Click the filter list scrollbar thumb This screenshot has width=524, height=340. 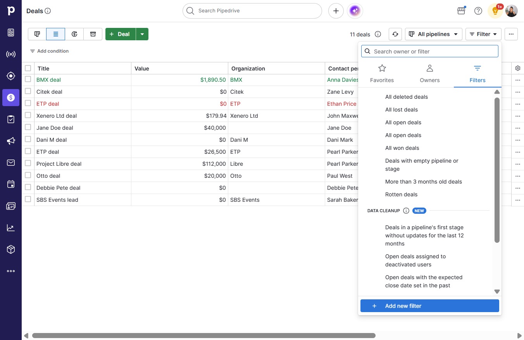pyautogui.click(x=497, y=170)
